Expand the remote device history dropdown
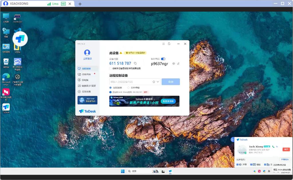 158,82
